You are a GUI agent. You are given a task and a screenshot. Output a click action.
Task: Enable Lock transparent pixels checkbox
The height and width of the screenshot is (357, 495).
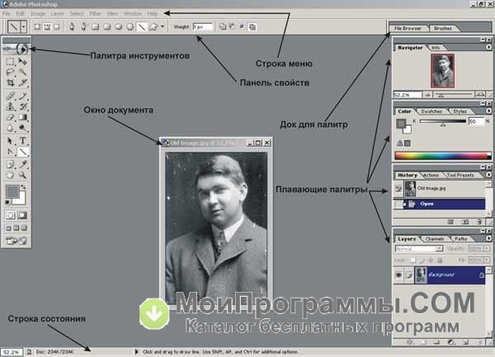(412, 261)
